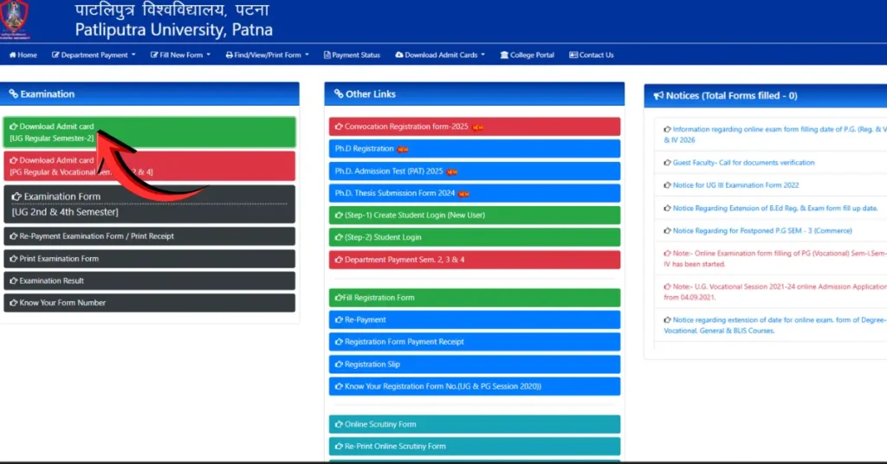This screenshot has width=887, height=464.
Task: Open notice on Postponed P.G SEM-3 (Commerce)
Action: tap(762, 230)
